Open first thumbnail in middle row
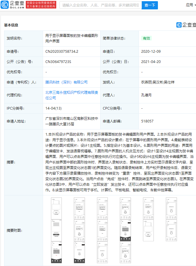This screenshot has height=266, width=196. click(57, 230)
